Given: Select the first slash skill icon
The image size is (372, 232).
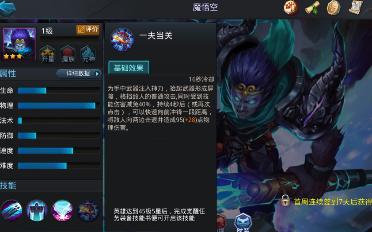Looking at the screenshot, I should (11, 211).
